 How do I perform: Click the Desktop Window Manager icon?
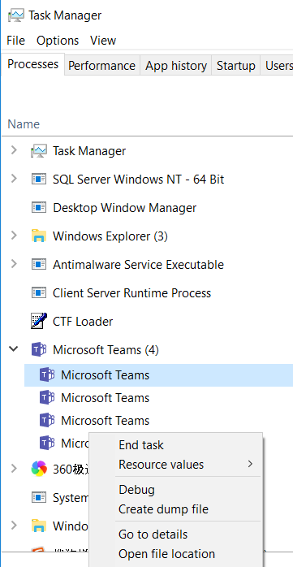point(38,208)
